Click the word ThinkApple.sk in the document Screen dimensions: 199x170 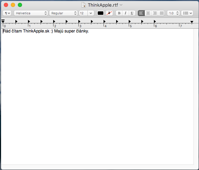(x=36, y=31)
